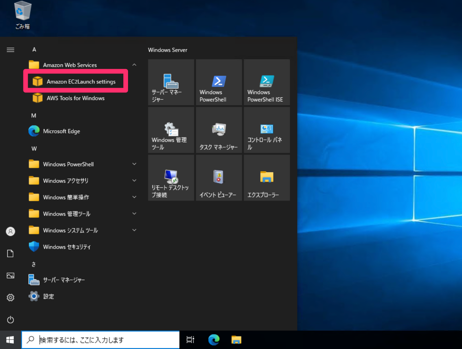Open the power options menu
462x349 pixels.
10,320
